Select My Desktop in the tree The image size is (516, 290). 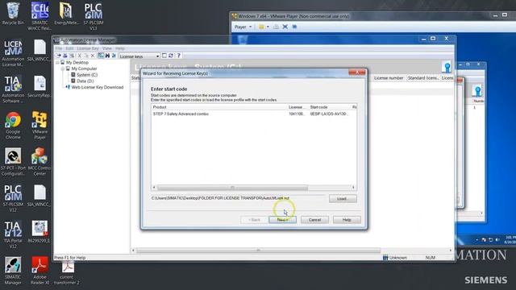click(x=77, y=63)
